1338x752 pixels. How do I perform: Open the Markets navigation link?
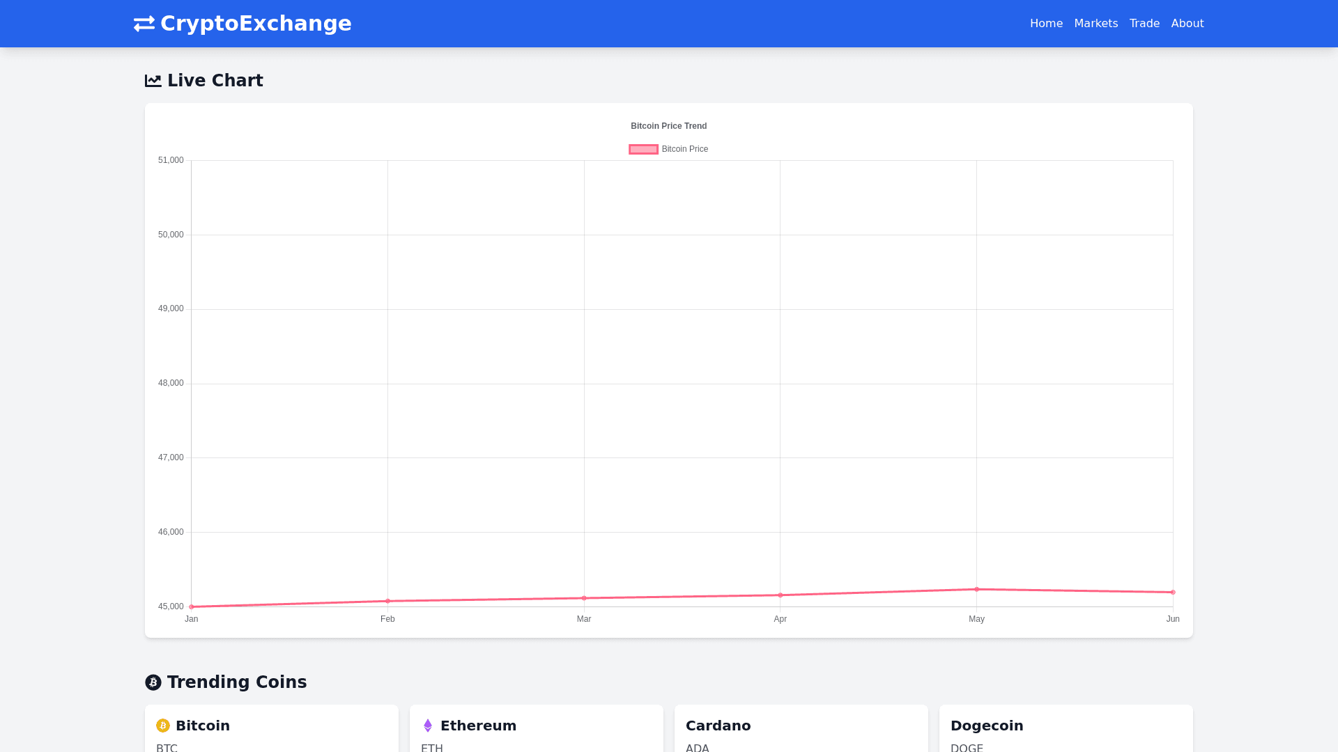[x=1095, y=24]
